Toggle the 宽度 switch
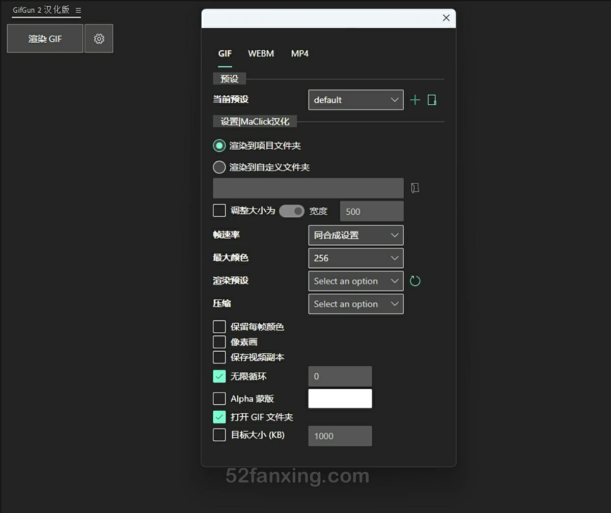611x513 pixels. (292, 211)
